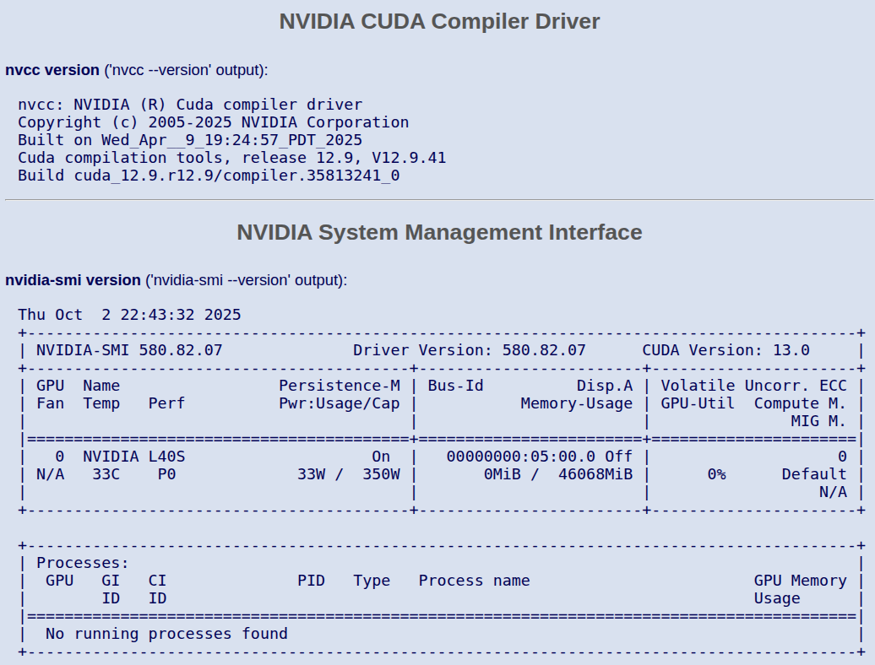
Task: Click the Copyright 2005-2025 NVIDIA Corporation line
Action: coord(213,122)
